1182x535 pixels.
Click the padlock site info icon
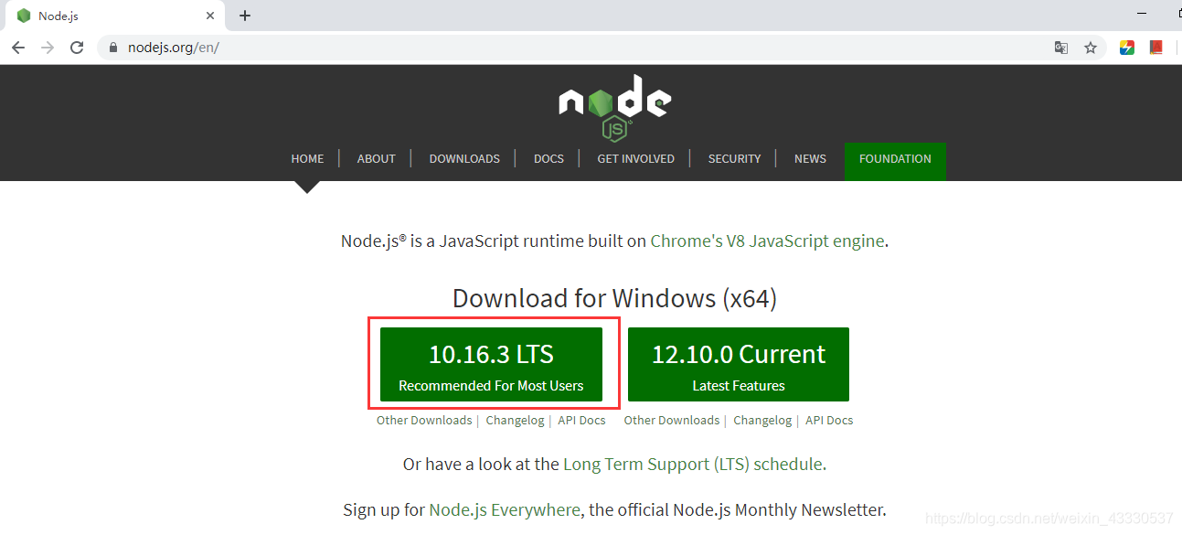point(114,48)
